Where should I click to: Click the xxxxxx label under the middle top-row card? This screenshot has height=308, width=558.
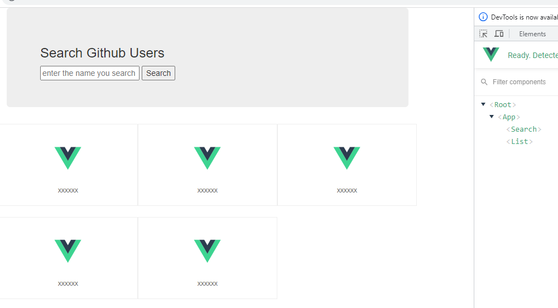(208, 191)
